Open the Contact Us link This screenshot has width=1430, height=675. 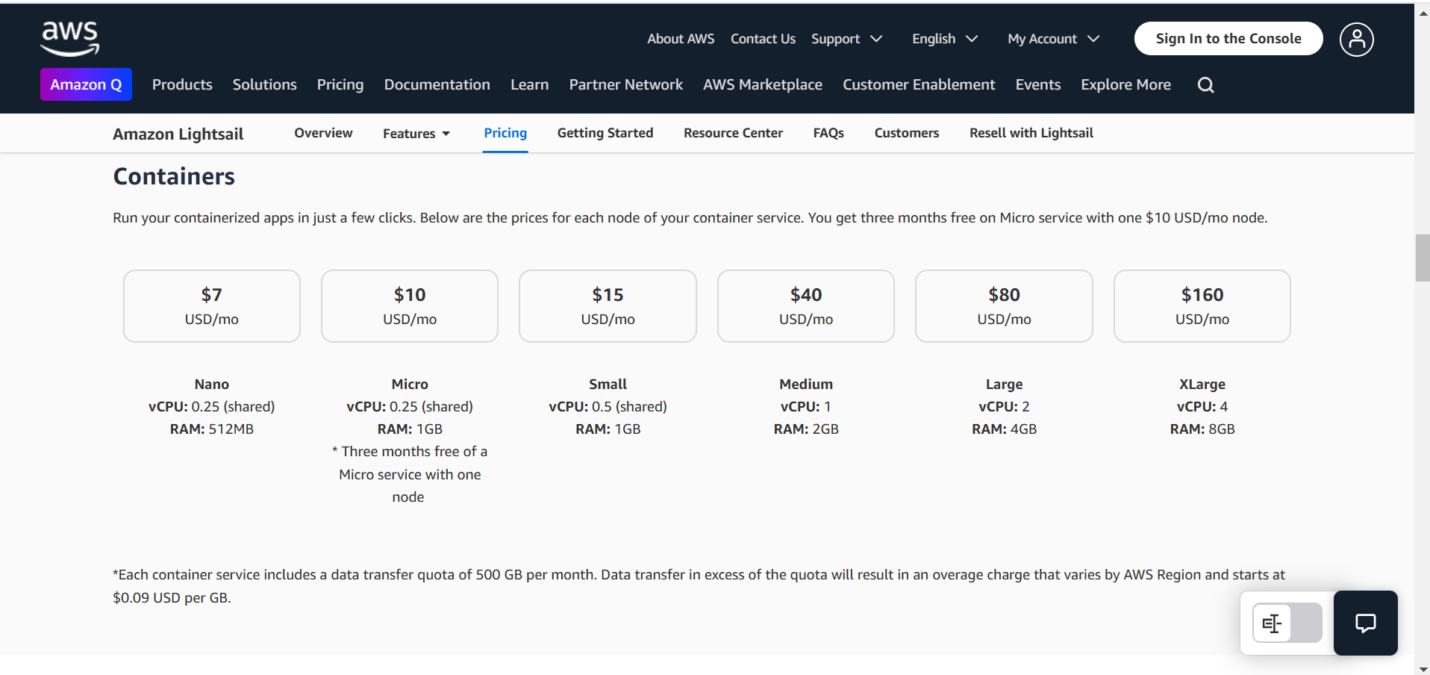click(x=763, y=39)
